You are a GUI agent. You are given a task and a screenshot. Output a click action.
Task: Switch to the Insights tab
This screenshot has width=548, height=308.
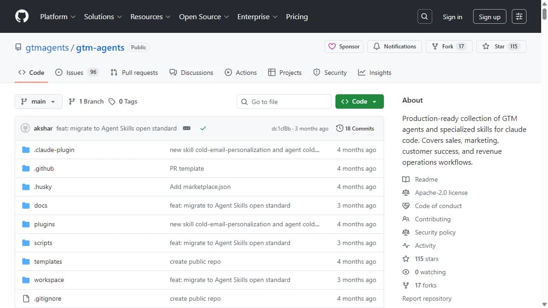click(374, 73)
